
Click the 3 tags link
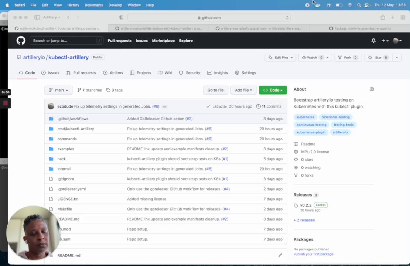[115, 90]
